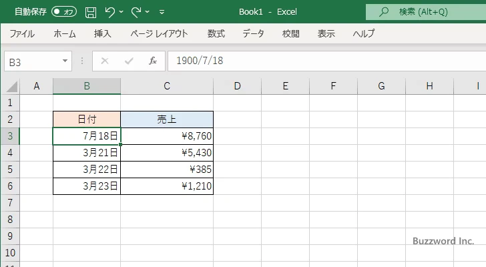Select the cell showing 3月23日

[x=87, y=186]
